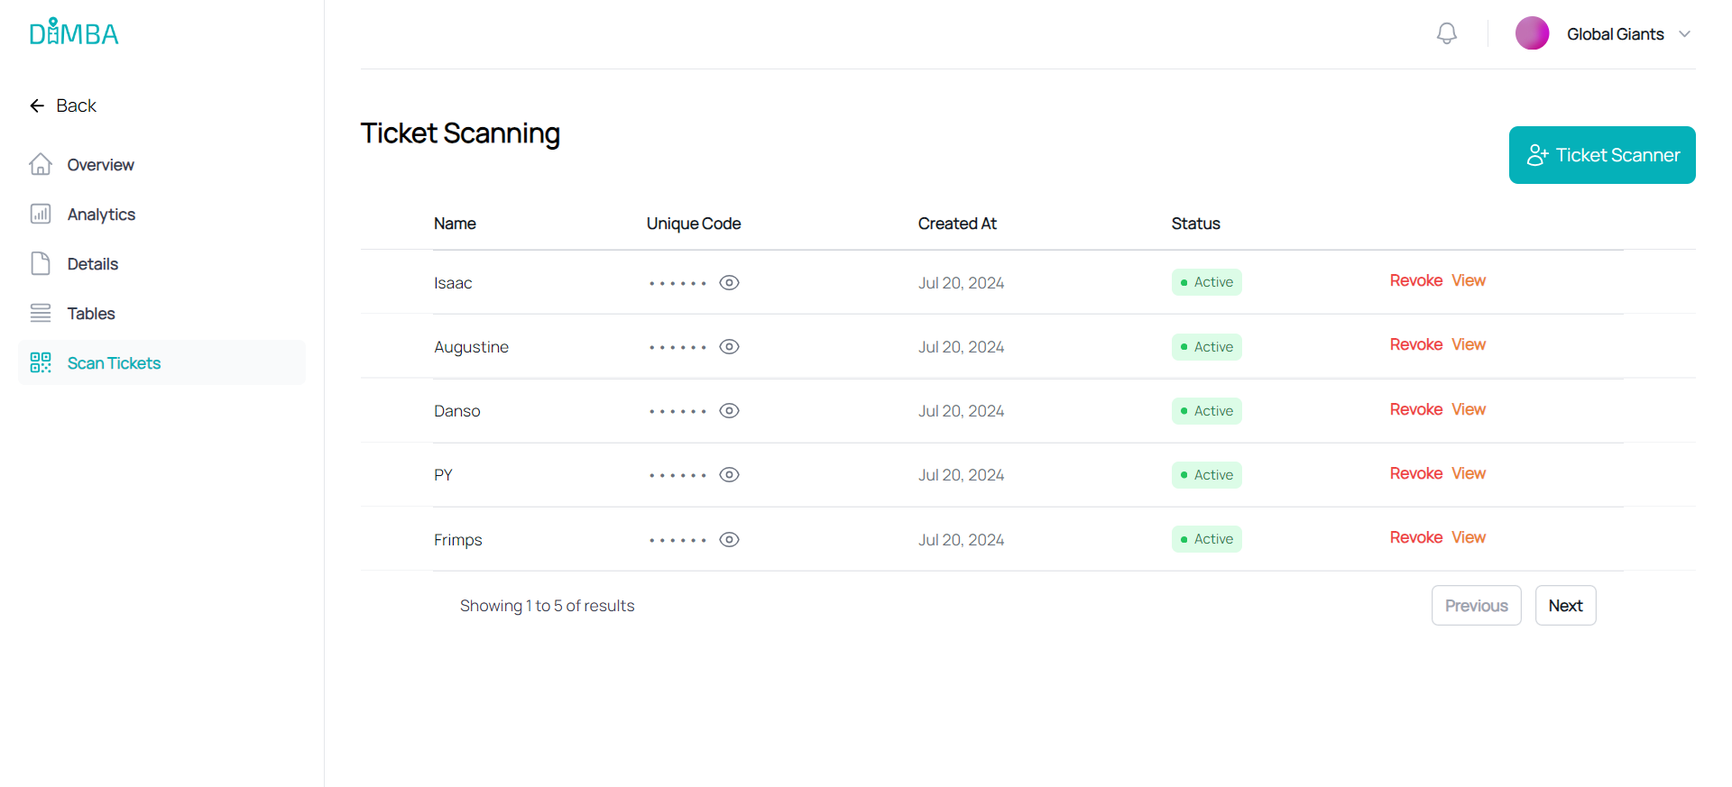Click the Previous page button
Screen dimensions: 1732x787
[x=1476, y=606]
